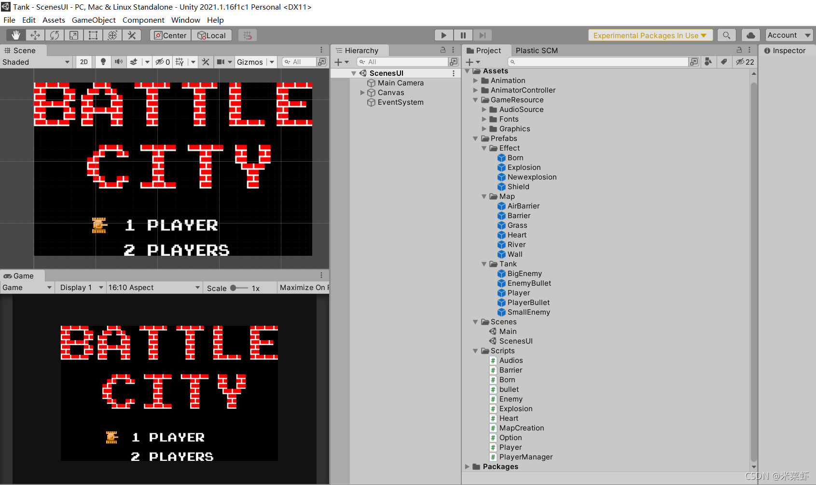Click the Play button
Image resolution: width=816 pixels, height=485 pixels.
pyautogui.click(x=444, y=35)
